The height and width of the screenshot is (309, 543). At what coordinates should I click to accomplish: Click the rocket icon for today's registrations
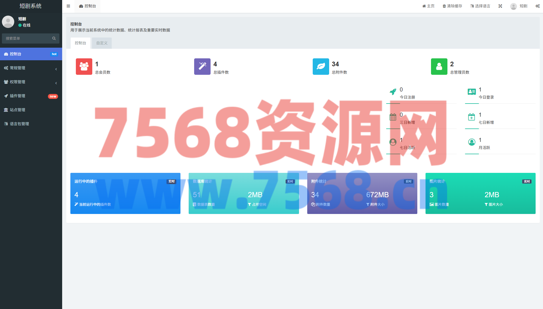(x=393, y=92)
